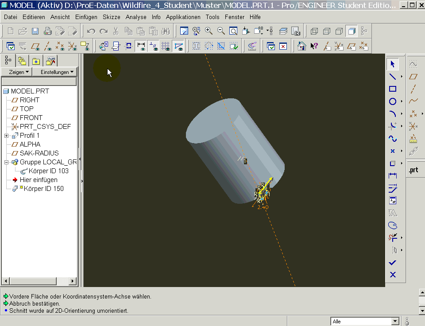Toggle datum points display
Screen dimensions: 425x326
pyautogui.click(x=60, y=46)
